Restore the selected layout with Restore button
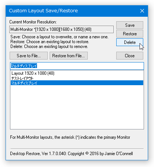Image resolution: width=154 pixels, height=167 pixels. (130, 34)
